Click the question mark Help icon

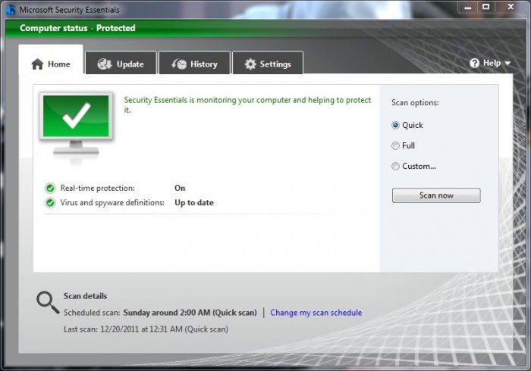(x=474, y=63)
